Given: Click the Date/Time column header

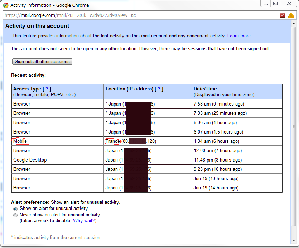Looking at the screenshot, I should pyautogui.click(x=237, y=92).
